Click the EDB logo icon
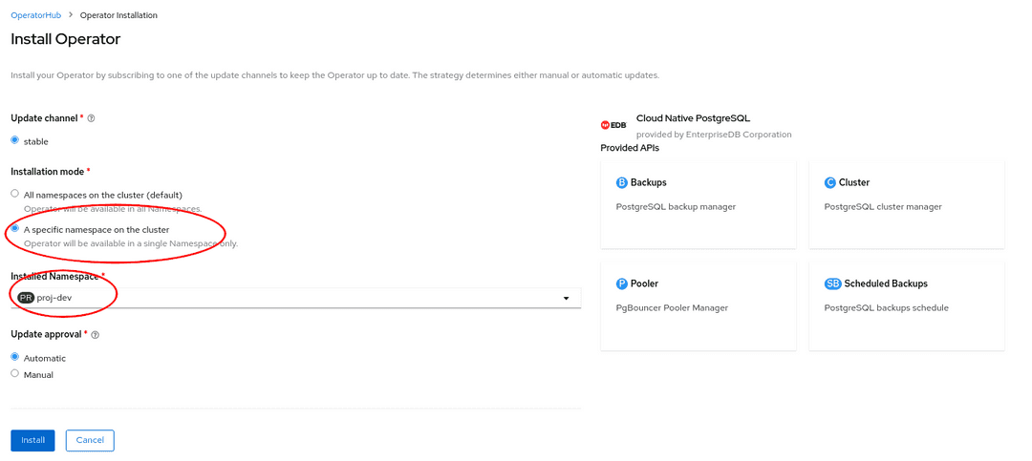 click(613, 125)
